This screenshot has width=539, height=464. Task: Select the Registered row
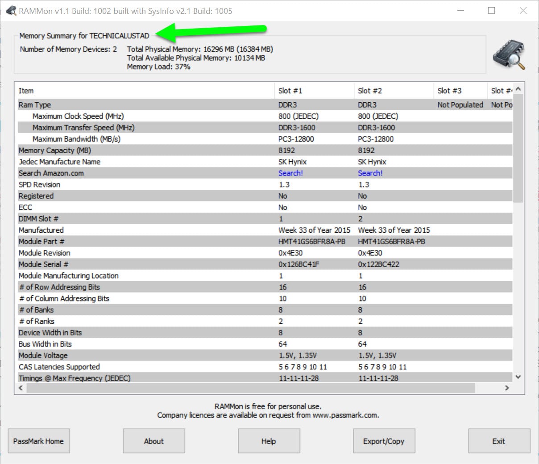pyautogui.click(x=264, y=196)
